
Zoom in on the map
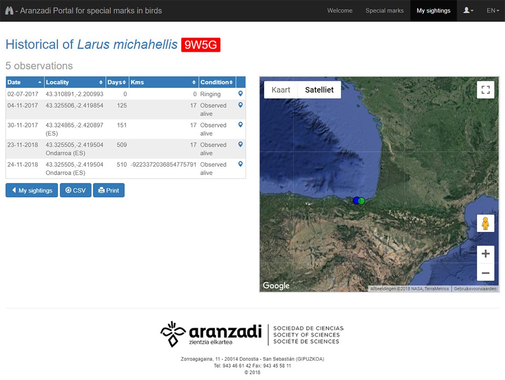pyautogui.click(x=485, y=254)
